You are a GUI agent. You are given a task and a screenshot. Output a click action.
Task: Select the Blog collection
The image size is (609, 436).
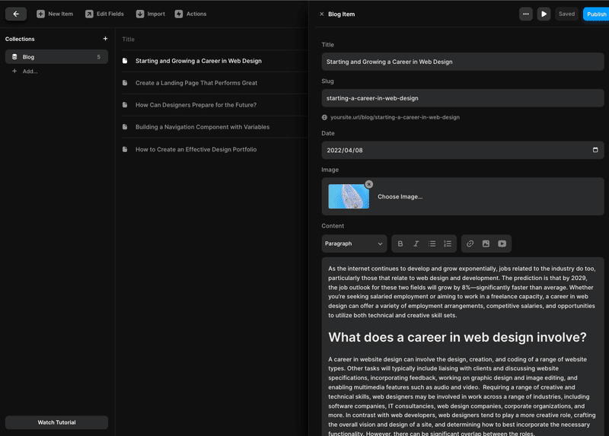click(x=56, y=56)
